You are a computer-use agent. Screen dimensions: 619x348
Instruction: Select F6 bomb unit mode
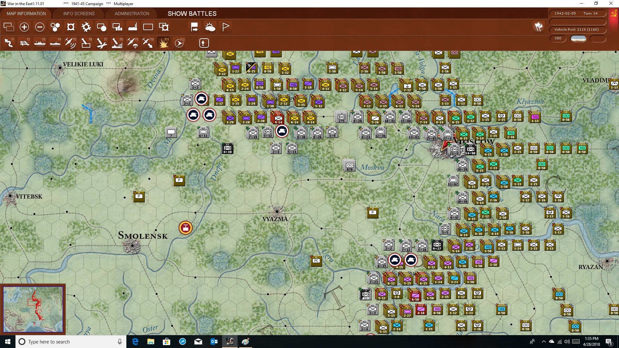86,43
